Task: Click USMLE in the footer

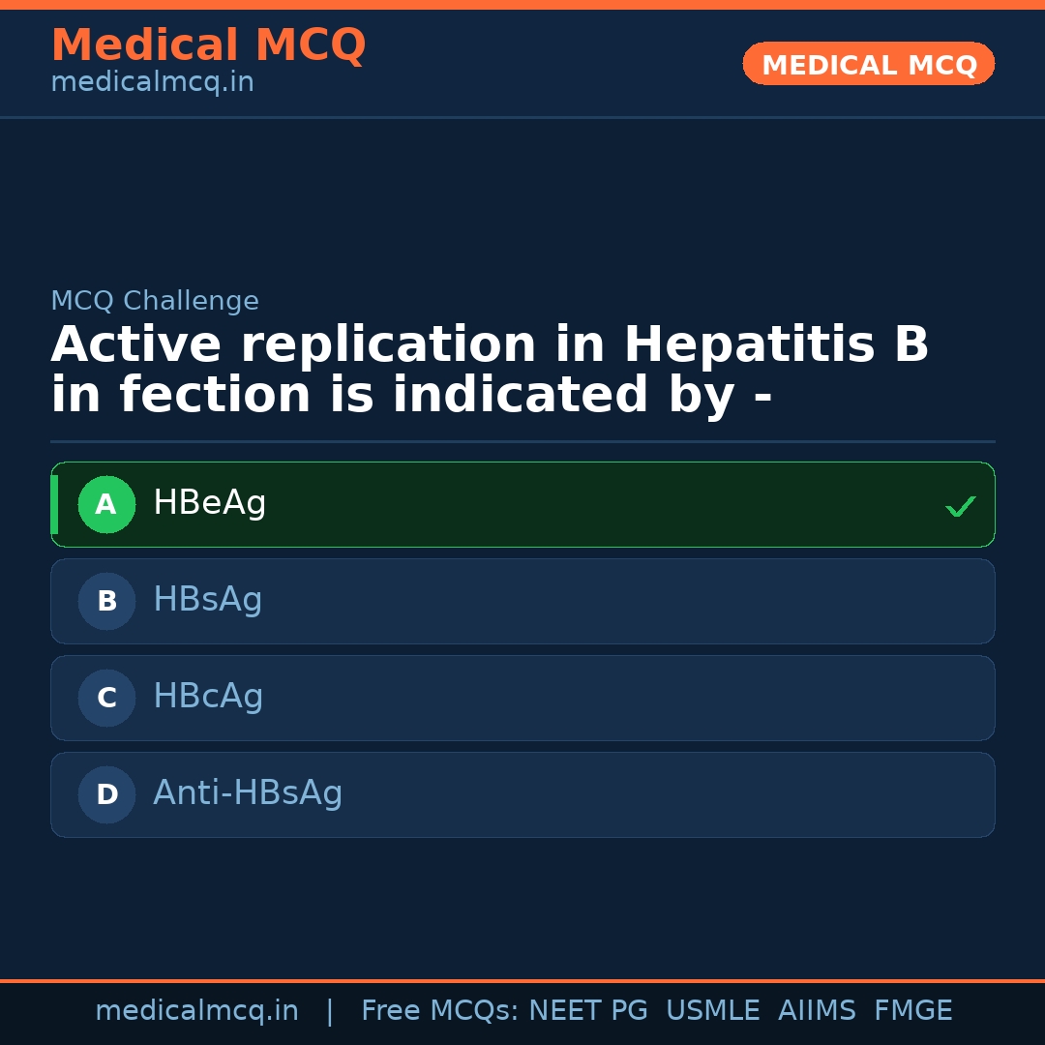Action: (712, 1011)
